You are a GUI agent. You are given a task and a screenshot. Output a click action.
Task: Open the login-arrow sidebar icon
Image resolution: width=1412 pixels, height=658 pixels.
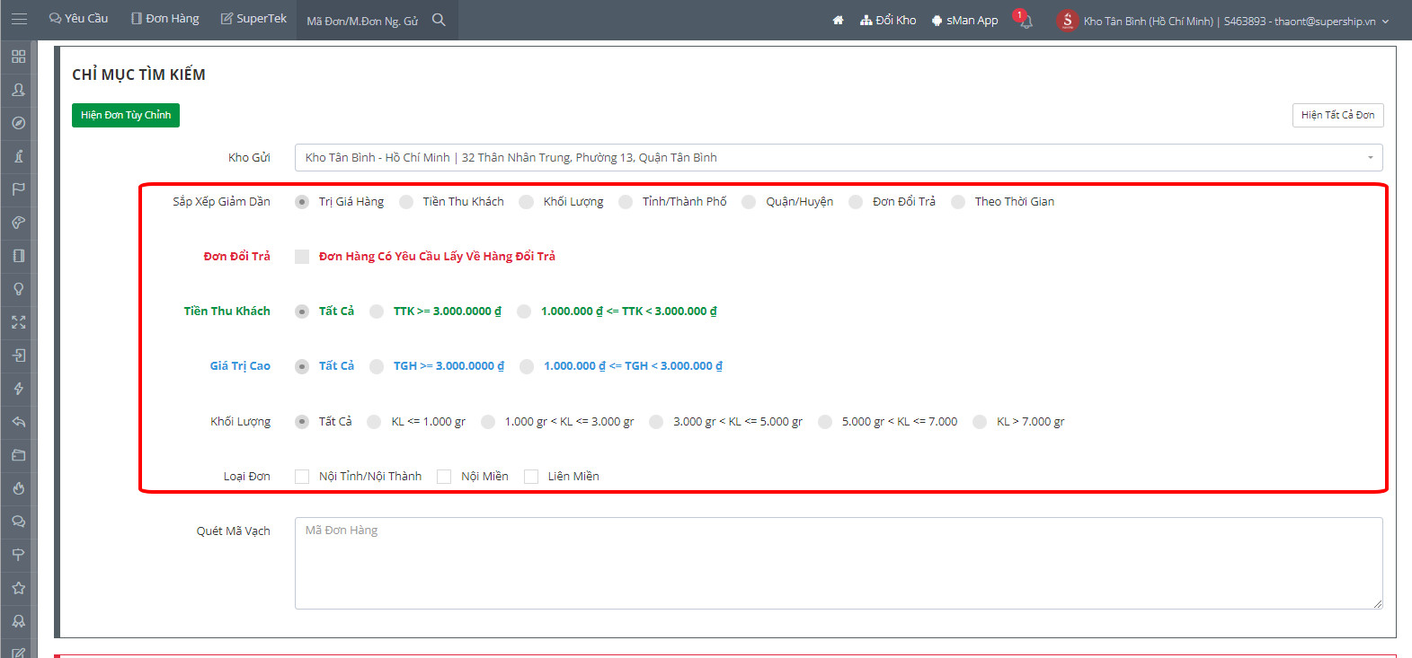click(x=18, y=355)
